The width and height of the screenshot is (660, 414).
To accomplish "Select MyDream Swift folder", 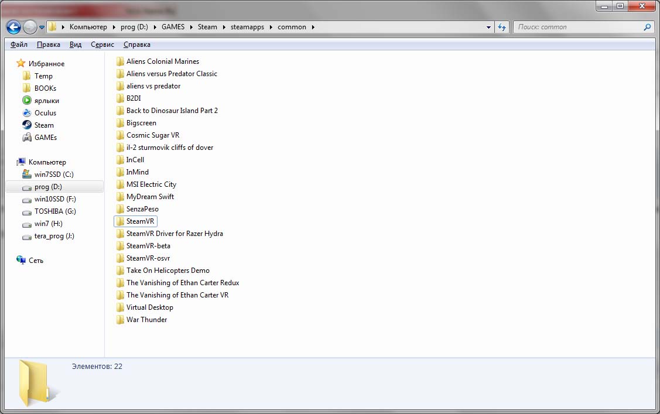I will point(145,197).
